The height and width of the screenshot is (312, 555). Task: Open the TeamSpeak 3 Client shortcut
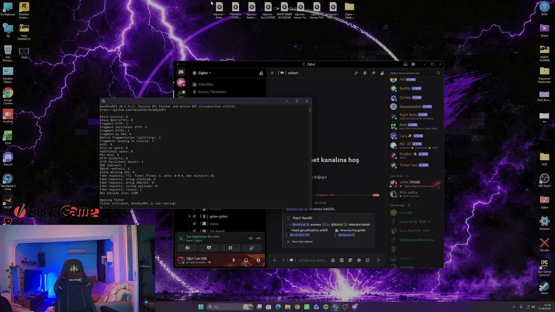click(x=8, y=182)
